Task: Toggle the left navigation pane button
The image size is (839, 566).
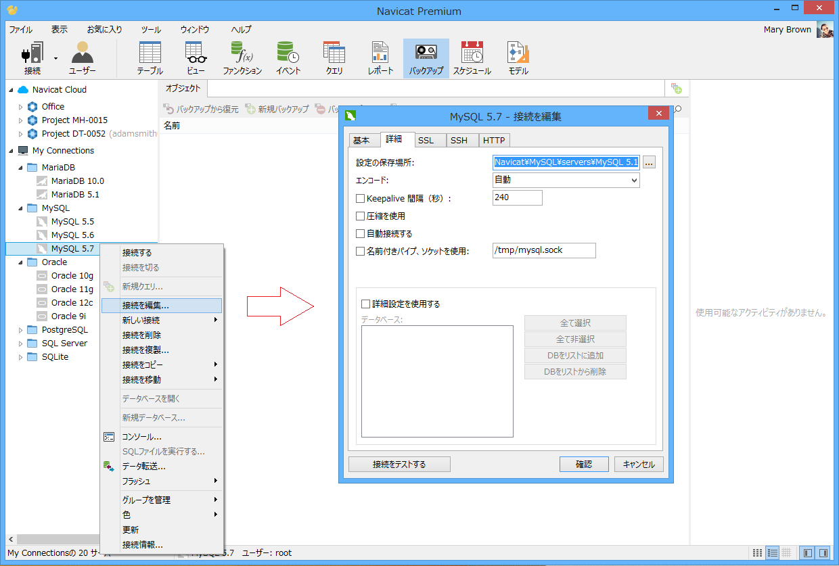Action: (x=808, y=552)
